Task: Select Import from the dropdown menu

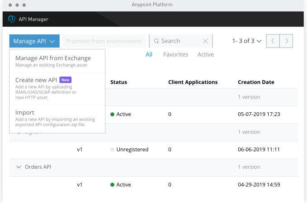Action: 25,113
